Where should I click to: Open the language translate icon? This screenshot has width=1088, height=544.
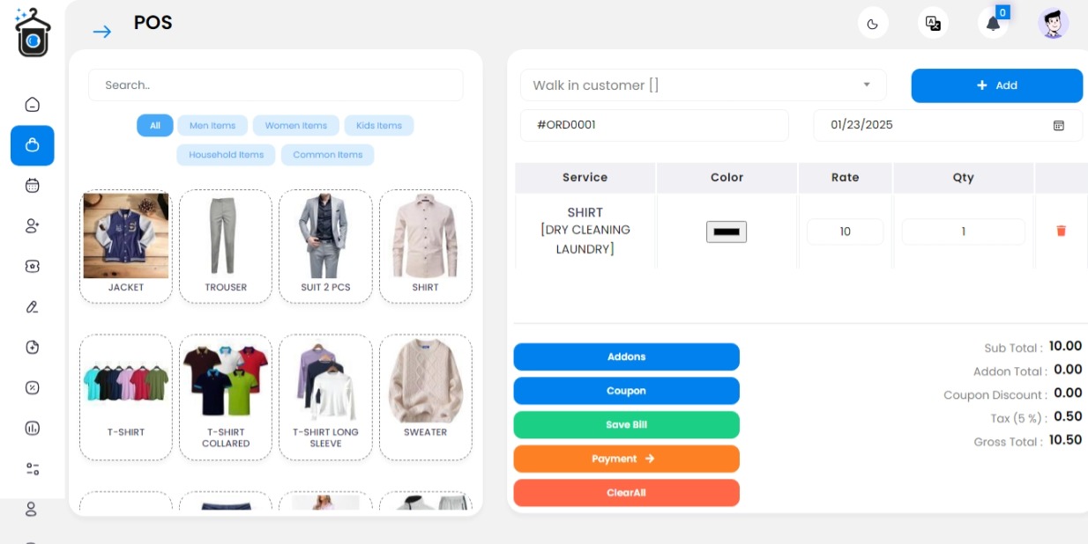(933, 23)
